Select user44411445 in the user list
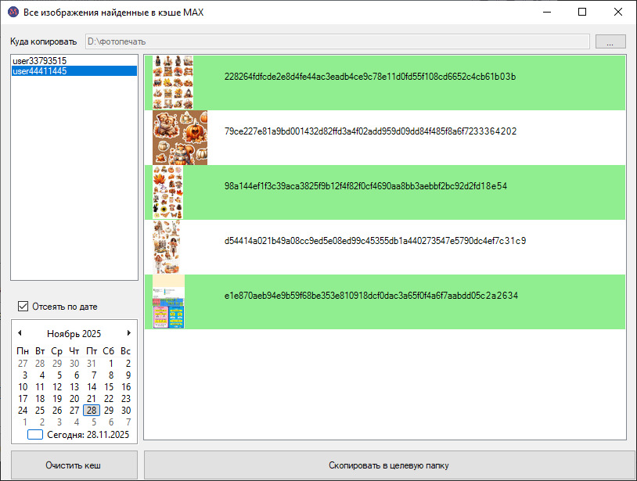Screen dimensions: 637x481 click(x=39, y=71)
